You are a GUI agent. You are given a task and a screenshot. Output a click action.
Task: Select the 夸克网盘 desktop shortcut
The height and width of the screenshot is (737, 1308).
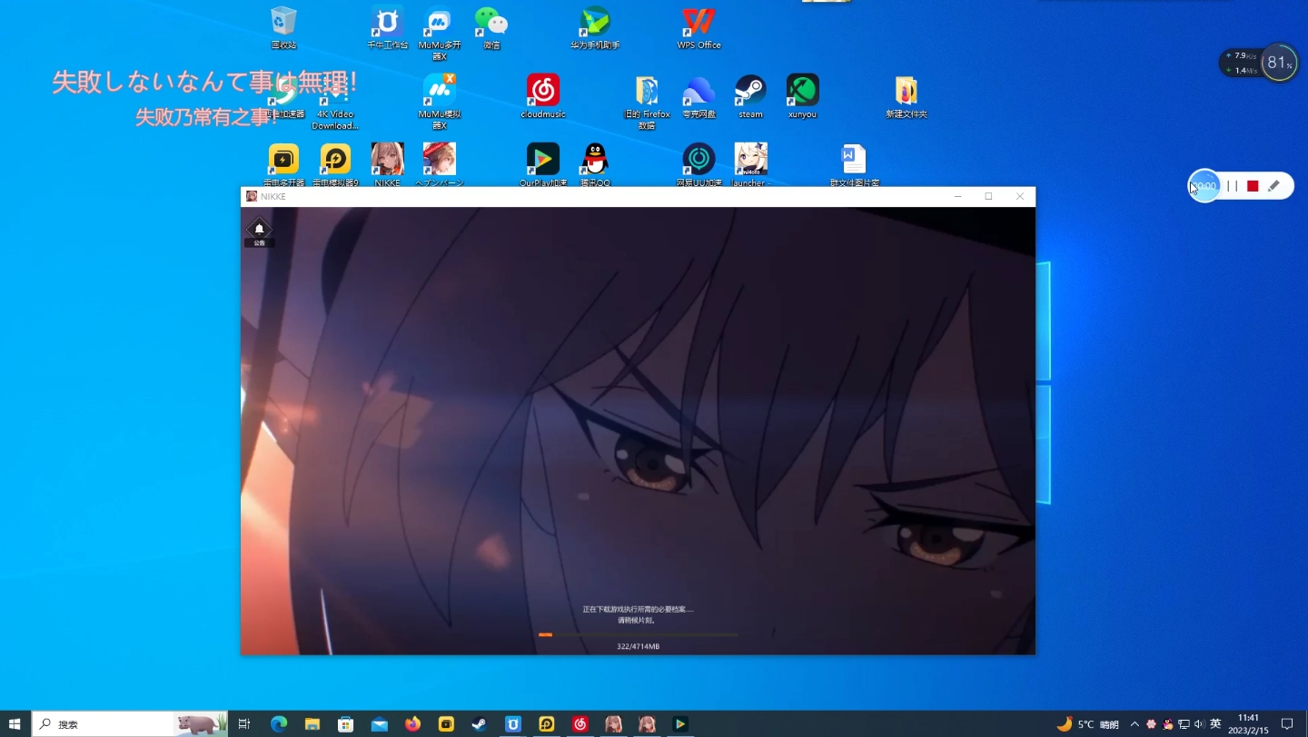699,97
